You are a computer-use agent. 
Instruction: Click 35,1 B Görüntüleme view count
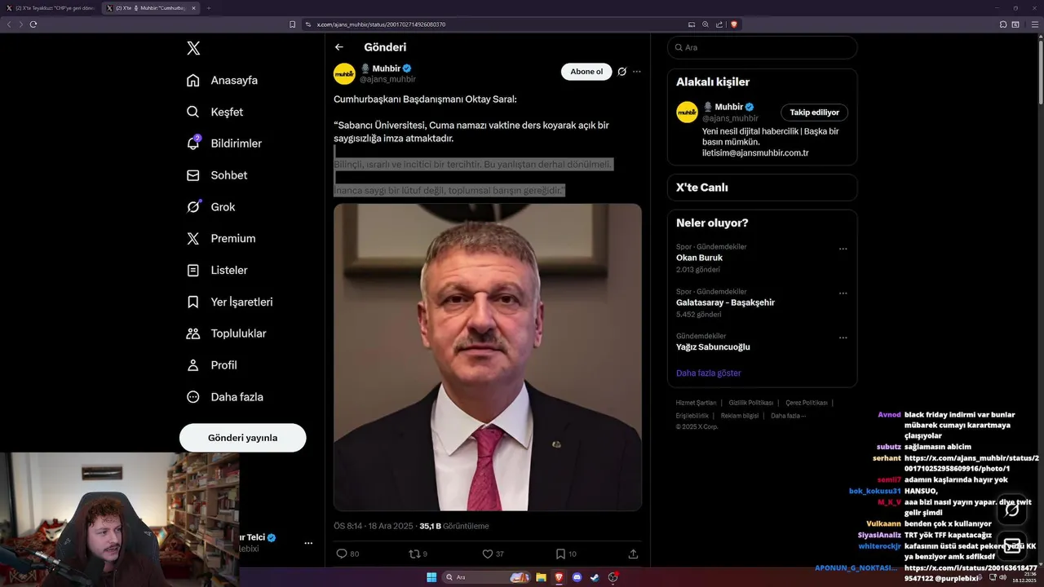click(453, 526)
